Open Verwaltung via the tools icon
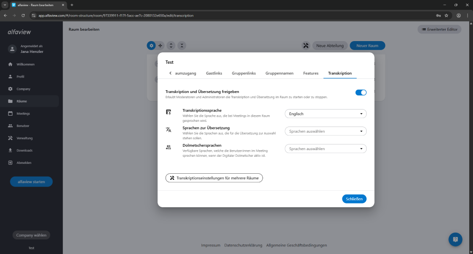Image resolution: width=473 pixels, height=254 pixels. click(x=10, y=138)
